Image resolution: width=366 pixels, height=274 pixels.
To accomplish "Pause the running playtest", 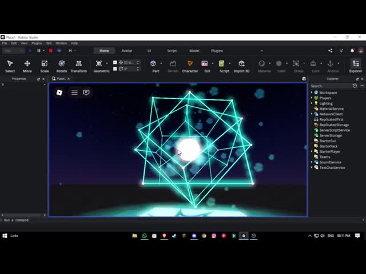I will (x=39, y=51).
